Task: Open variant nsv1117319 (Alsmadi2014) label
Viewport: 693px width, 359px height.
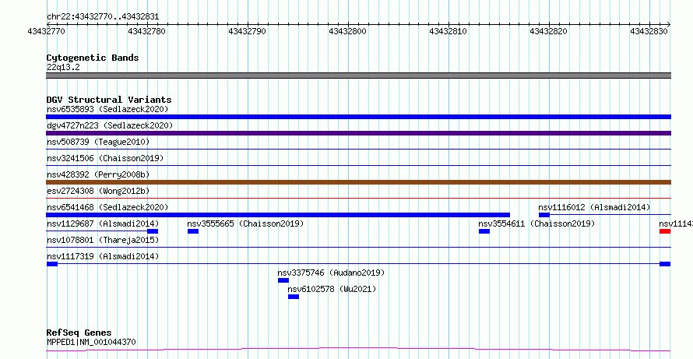Action: point(103,256)
